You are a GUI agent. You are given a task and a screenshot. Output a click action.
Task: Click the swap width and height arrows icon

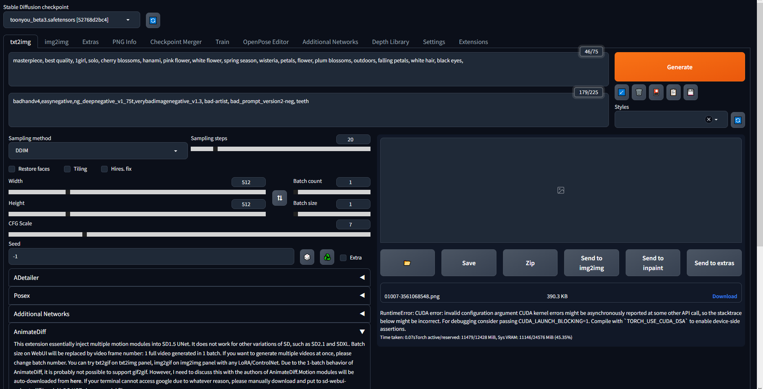[x=280, y=198]
